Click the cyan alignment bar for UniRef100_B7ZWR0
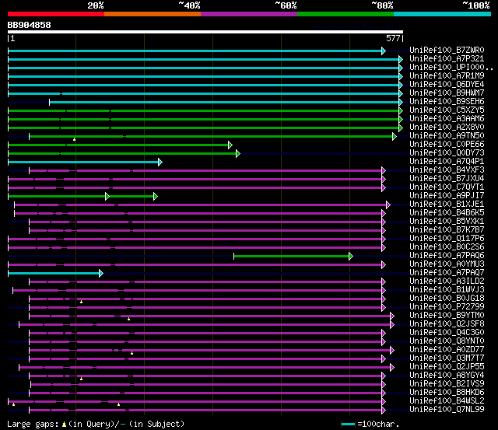This screenshot has width=498, height=430. (195, 51)
